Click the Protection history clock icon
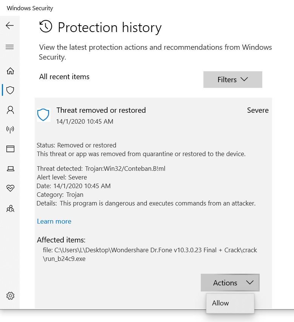This screenshot has height=322, width=294. click(x=46, y=26)
